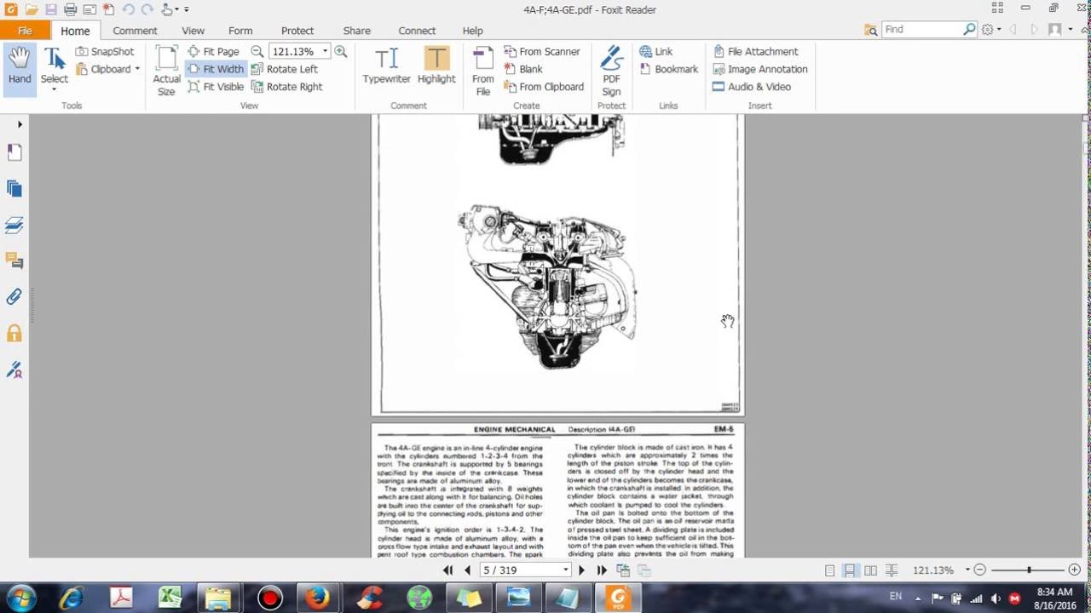
Task: Open the ribbon zoom percentage dropdown
Action: 325,51
